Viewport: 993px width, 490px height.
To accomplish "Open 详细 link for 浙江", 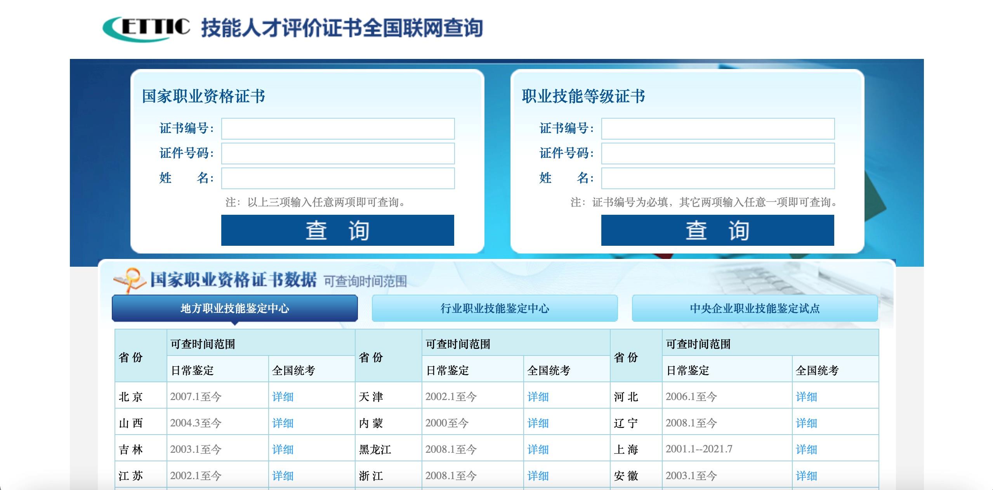I will (x=538, y=476).
